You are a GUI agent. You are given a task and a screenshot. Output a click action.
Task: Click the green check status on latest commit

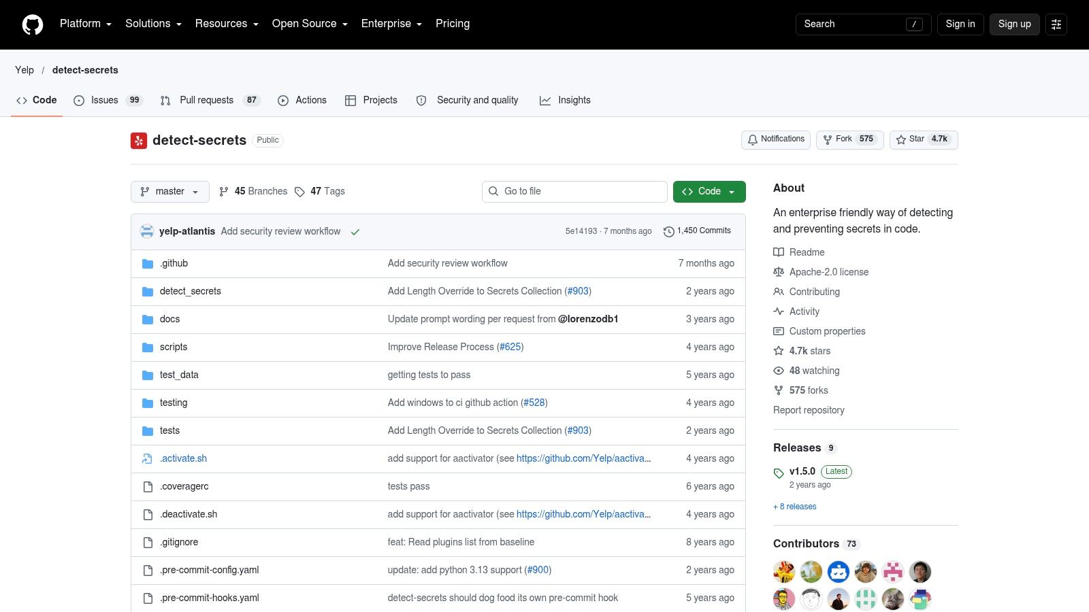[355, 232]
